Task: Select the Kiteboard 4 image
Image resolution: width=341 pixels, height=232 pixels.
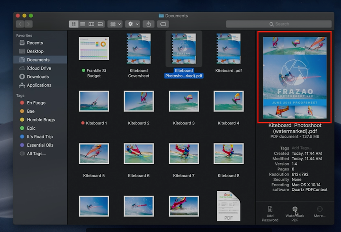Action: pos(229,101)
